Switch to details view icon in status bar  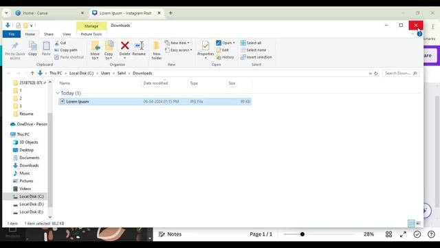411,223
